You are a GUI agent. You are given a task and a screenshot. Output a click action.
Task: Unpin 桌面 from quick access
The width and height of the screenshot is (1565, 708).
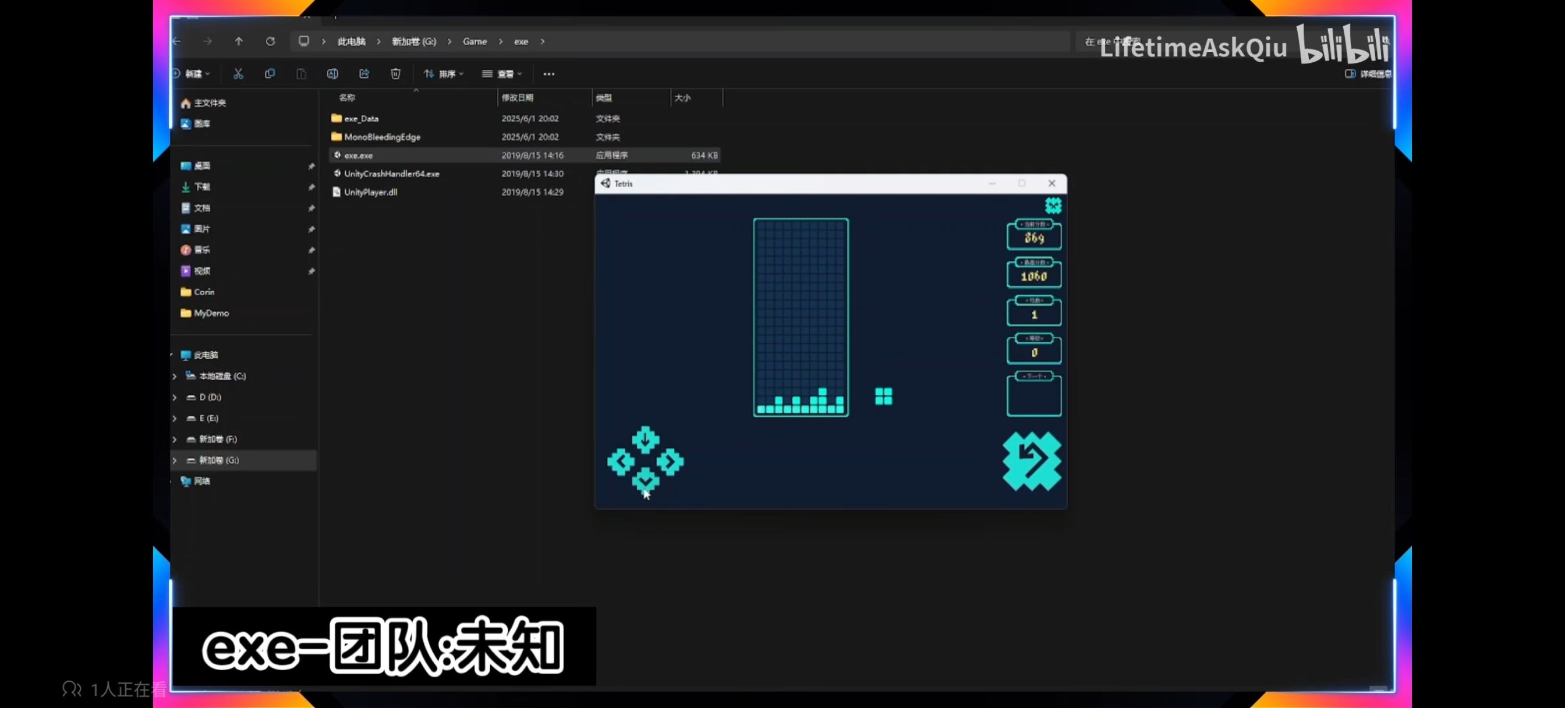tap(311, 166)
